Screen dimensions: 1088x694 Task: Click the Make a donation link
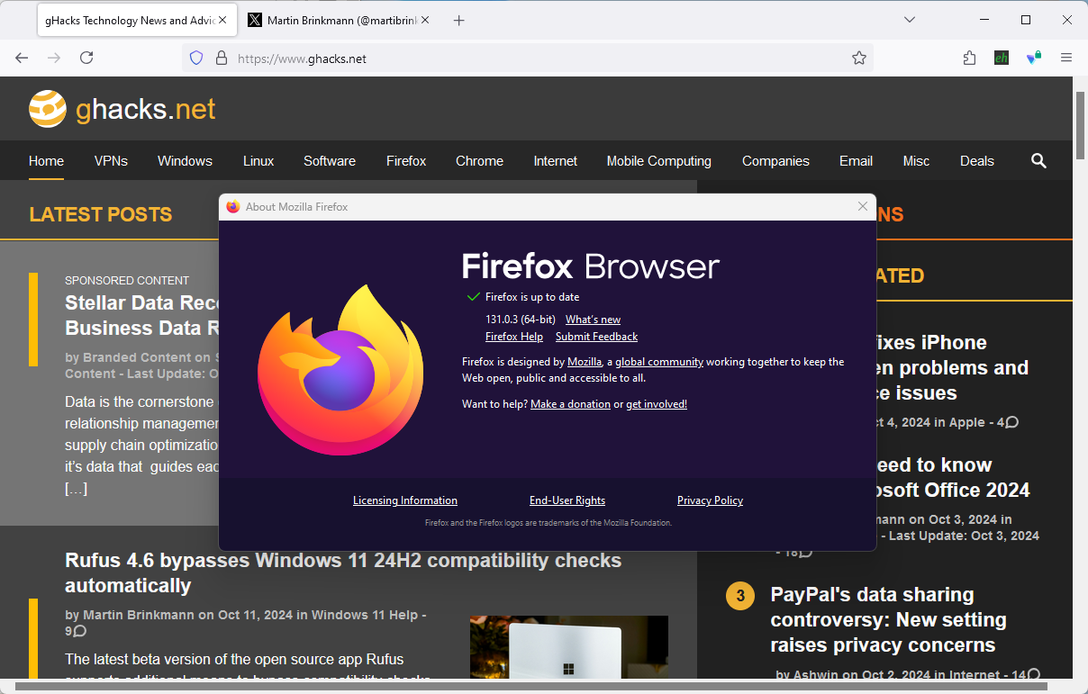[570, 404]
